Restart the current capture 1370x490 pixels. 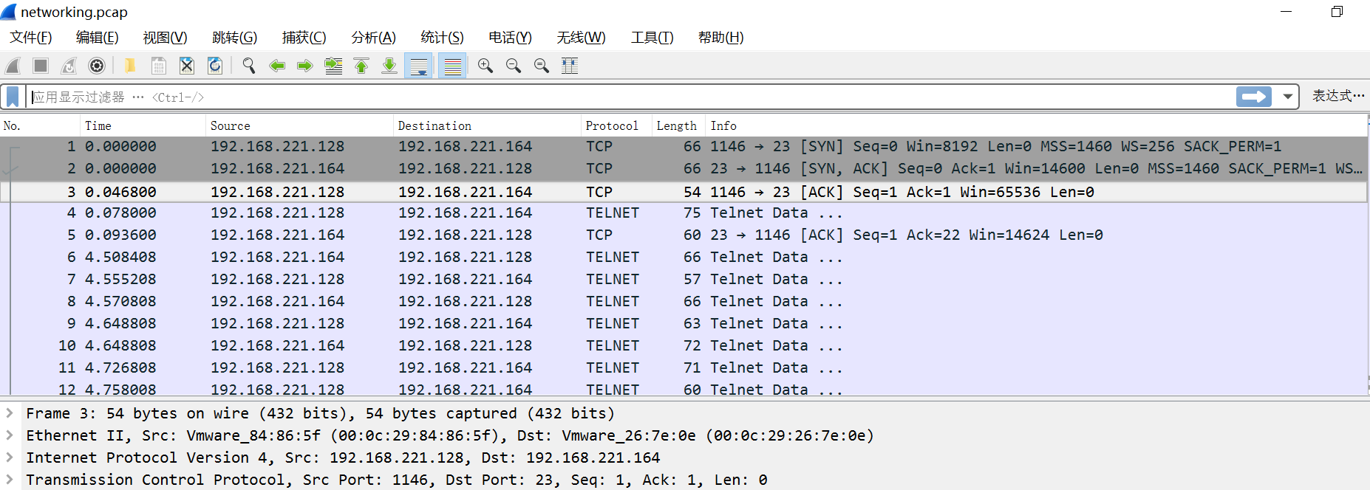pos(69,66)
